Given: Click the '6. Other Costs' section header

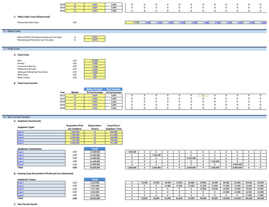Looking at the screenshot, I should [134, 31].
